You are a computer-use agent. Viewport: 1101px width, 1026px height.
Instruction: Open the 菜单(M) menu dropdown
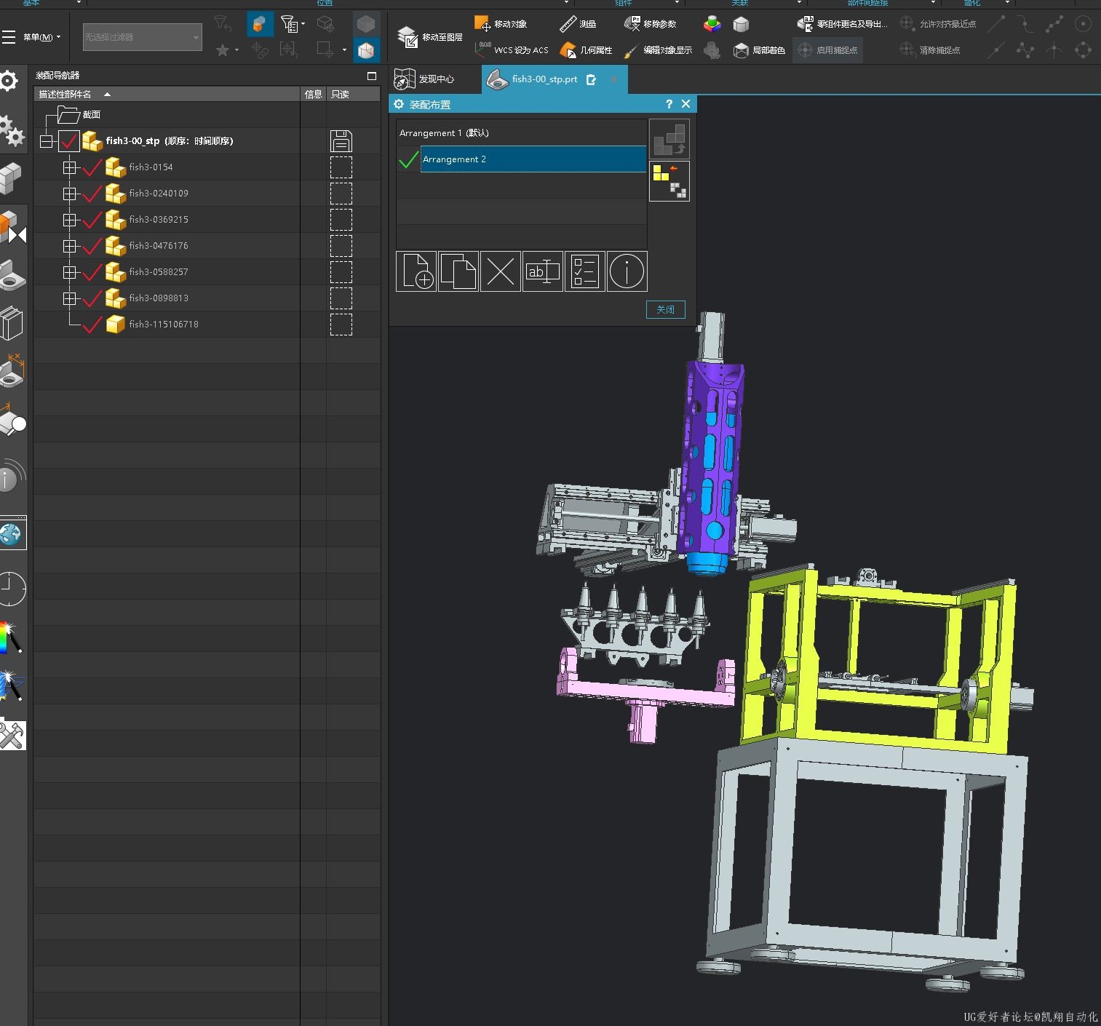tap(41, 37)
